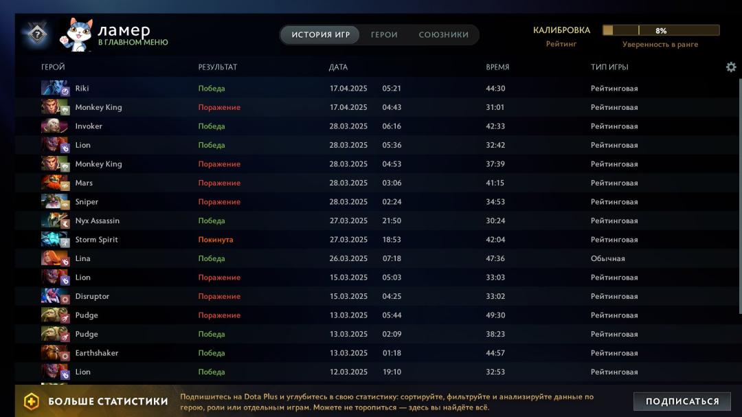Click the match list vertical scrollbar
This screenshot has height=417, width=742.
(740, 196)
